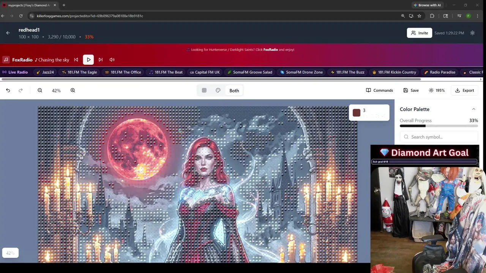The image size is (486, 273).
Task: Go back in browser history
Action: coord(3,16)
